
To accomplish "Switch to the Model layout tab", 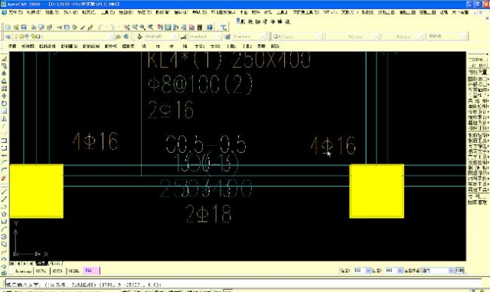I will click(41, 263).
